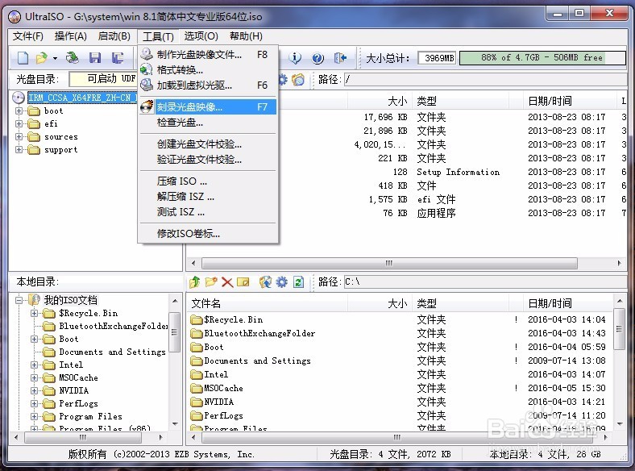The width and height of the screenshot is (635, 471).
Task: Click the Up folder icon in local toolbar
Action: point(195,281)
